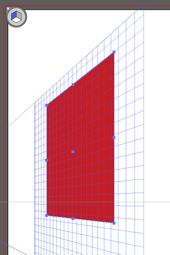
Task: Click the grid's top vertex at the tall right edge
Action: click(x=144, y=5)
